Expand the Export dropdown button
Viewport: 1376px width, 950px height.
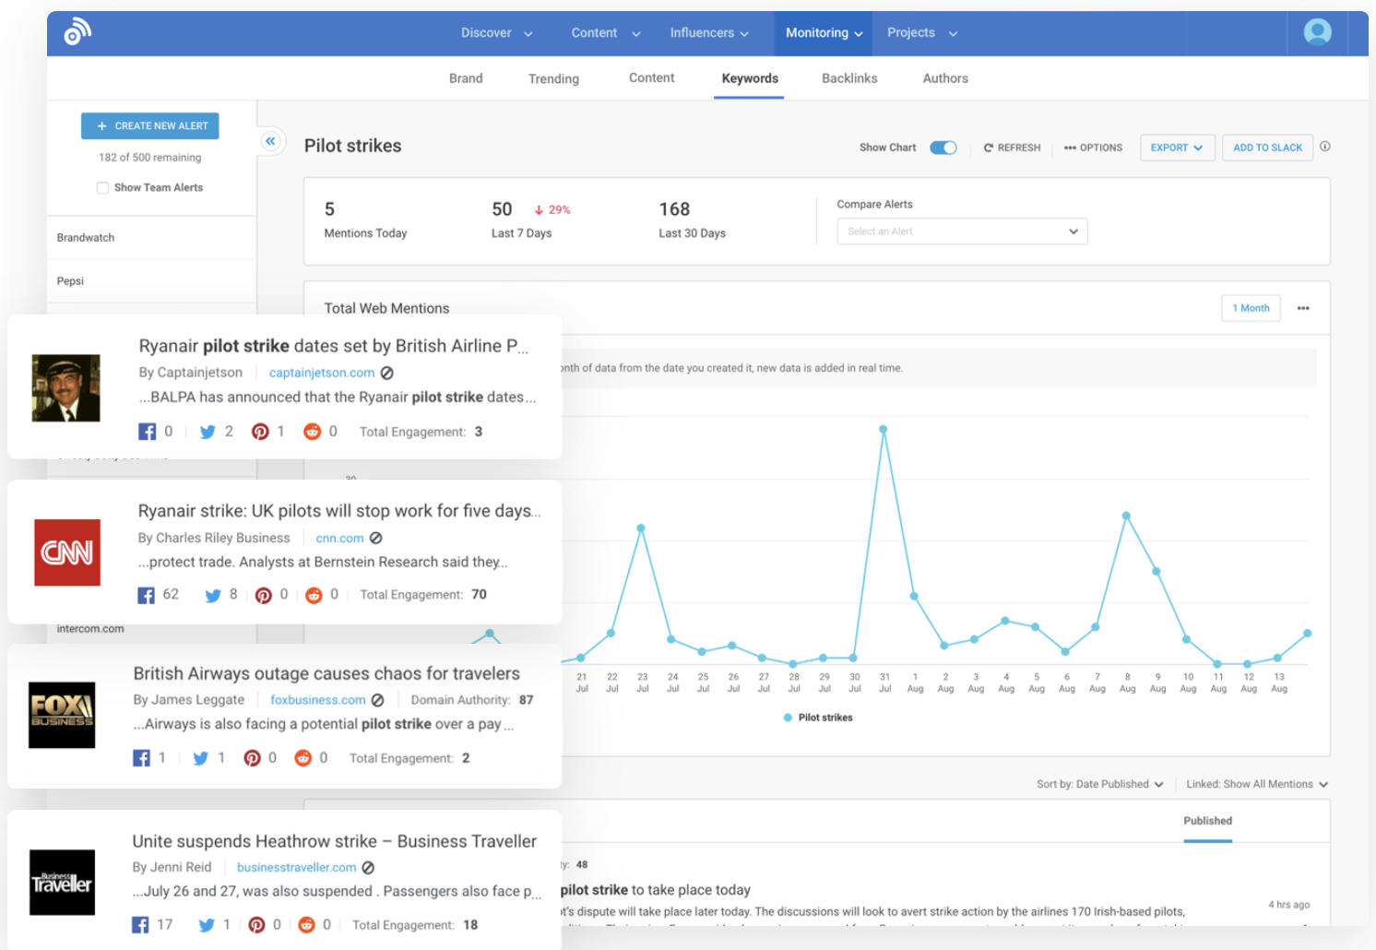(1177, 148)
